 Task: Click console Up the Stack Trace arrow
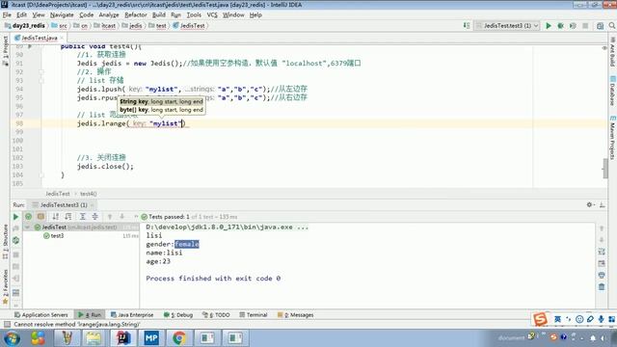coord(602,228)
